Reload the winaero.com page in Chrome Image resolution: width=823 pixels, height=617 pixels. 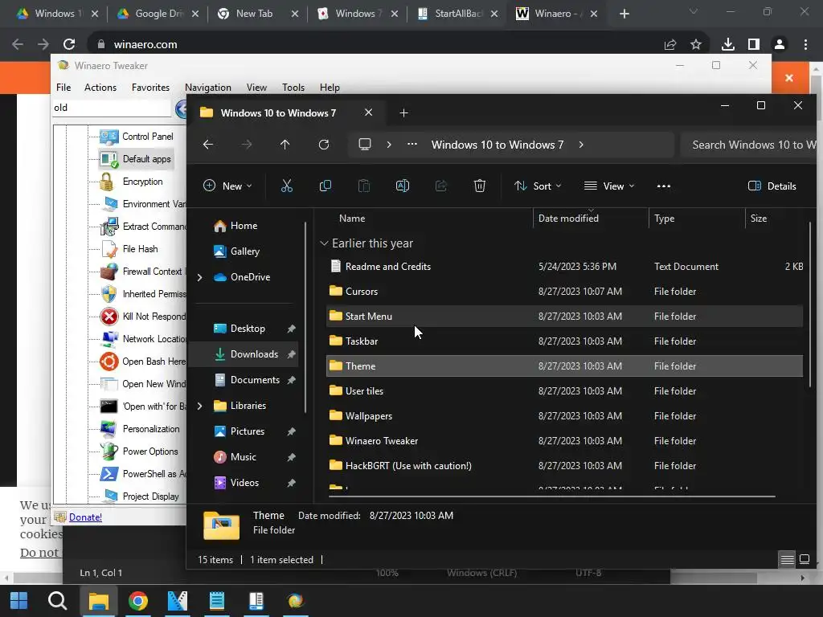[69, 45]
